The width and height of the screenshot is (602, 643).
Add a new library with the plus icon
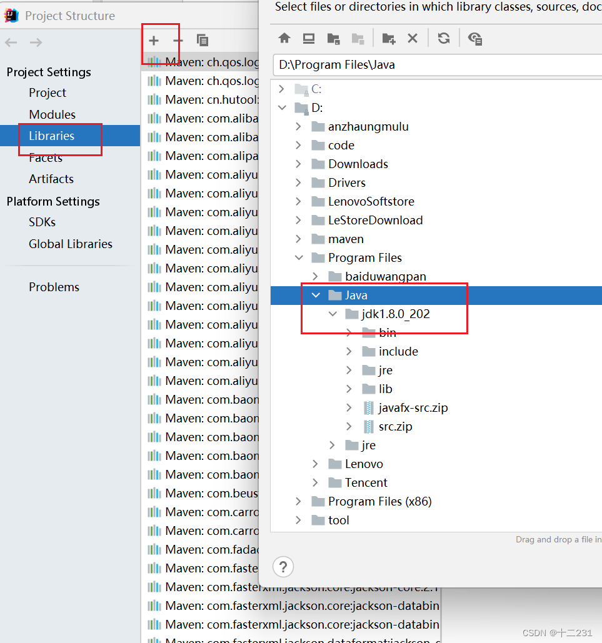click(154, 39)
